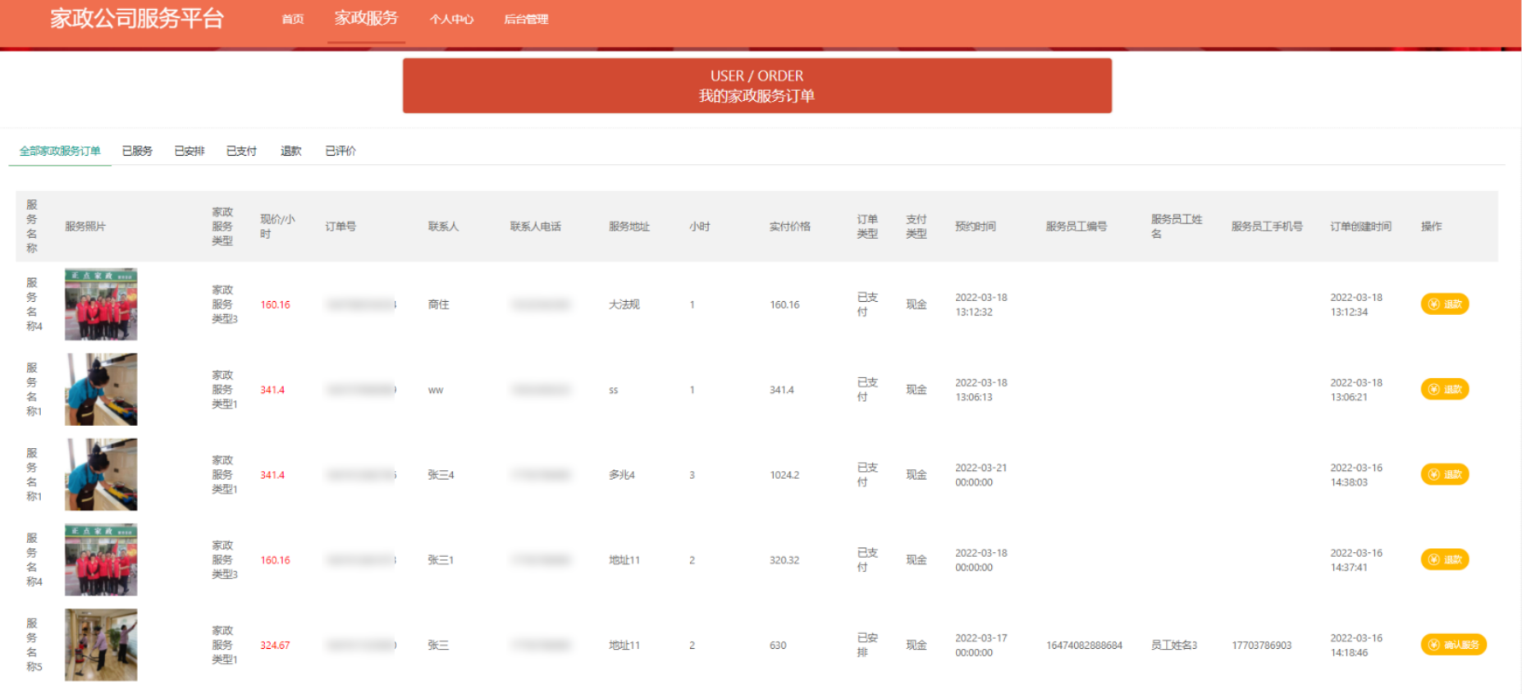The height and width of the screenshot is (694, 1522).
Task: Click contact name 商住
Action: [438, 304]
